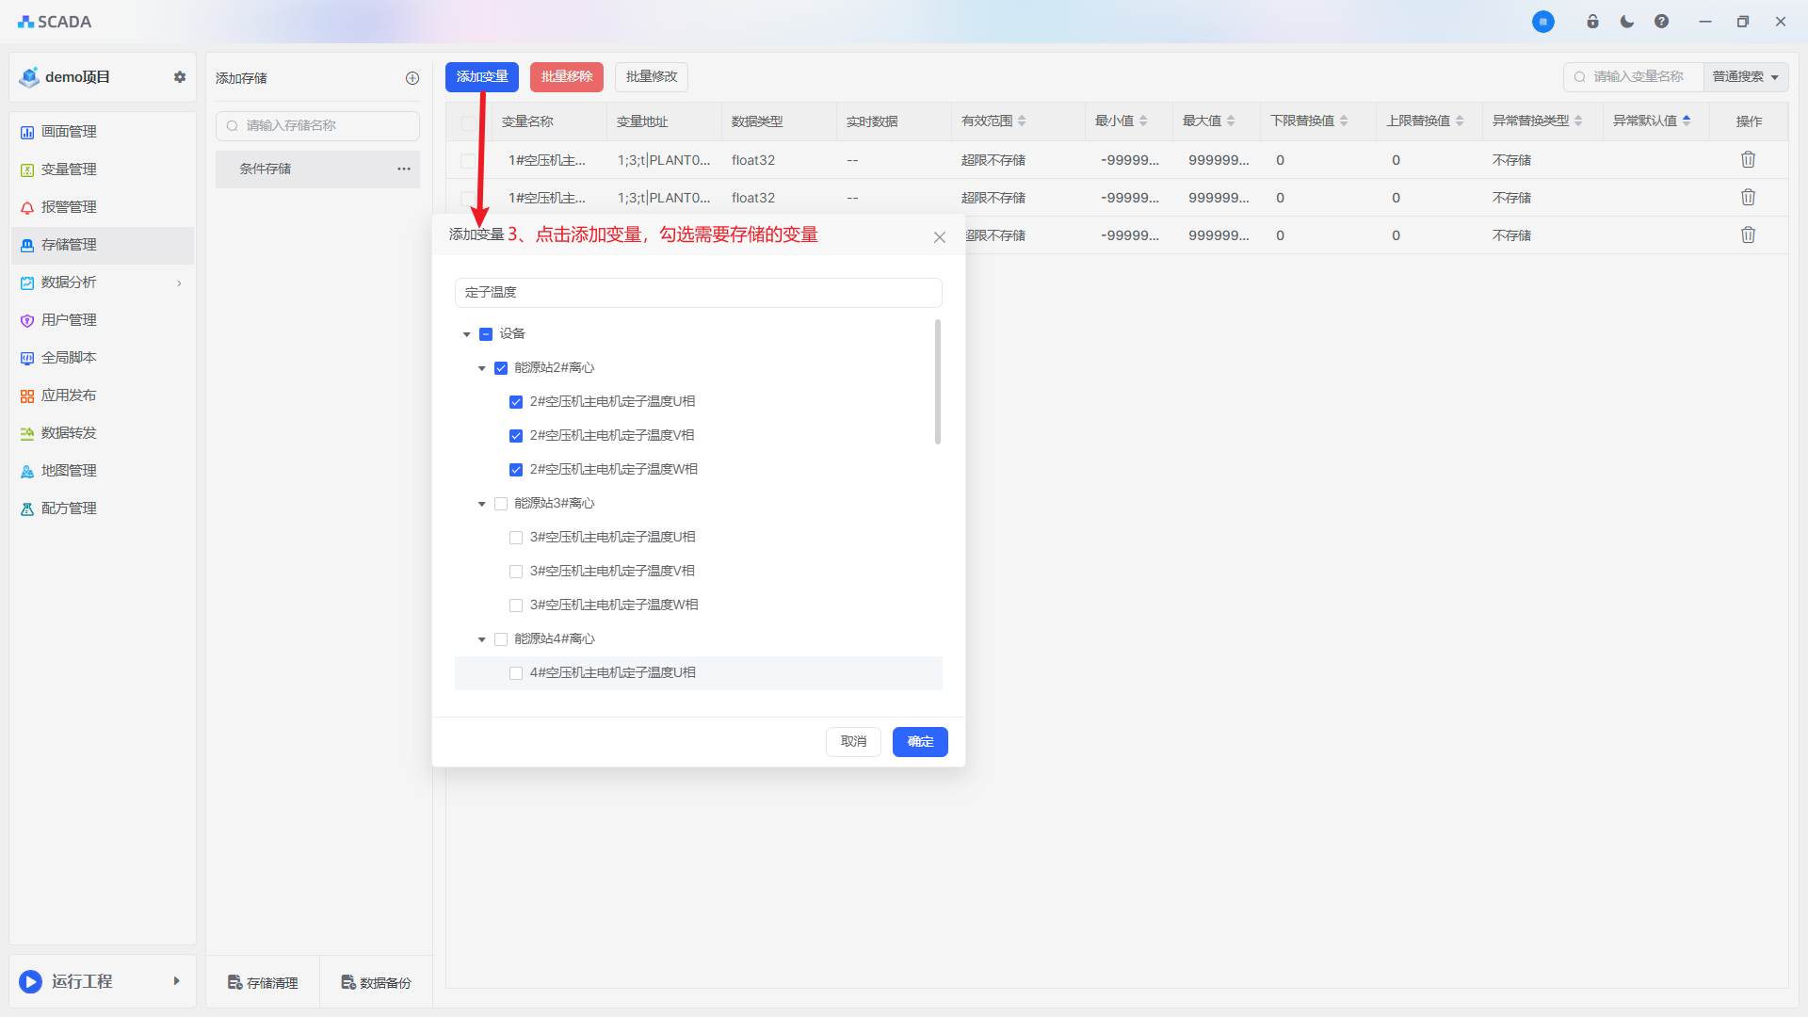
Task: Check 3#空压机主电机定子温度W相 checkbox
Action: (516, 605)
